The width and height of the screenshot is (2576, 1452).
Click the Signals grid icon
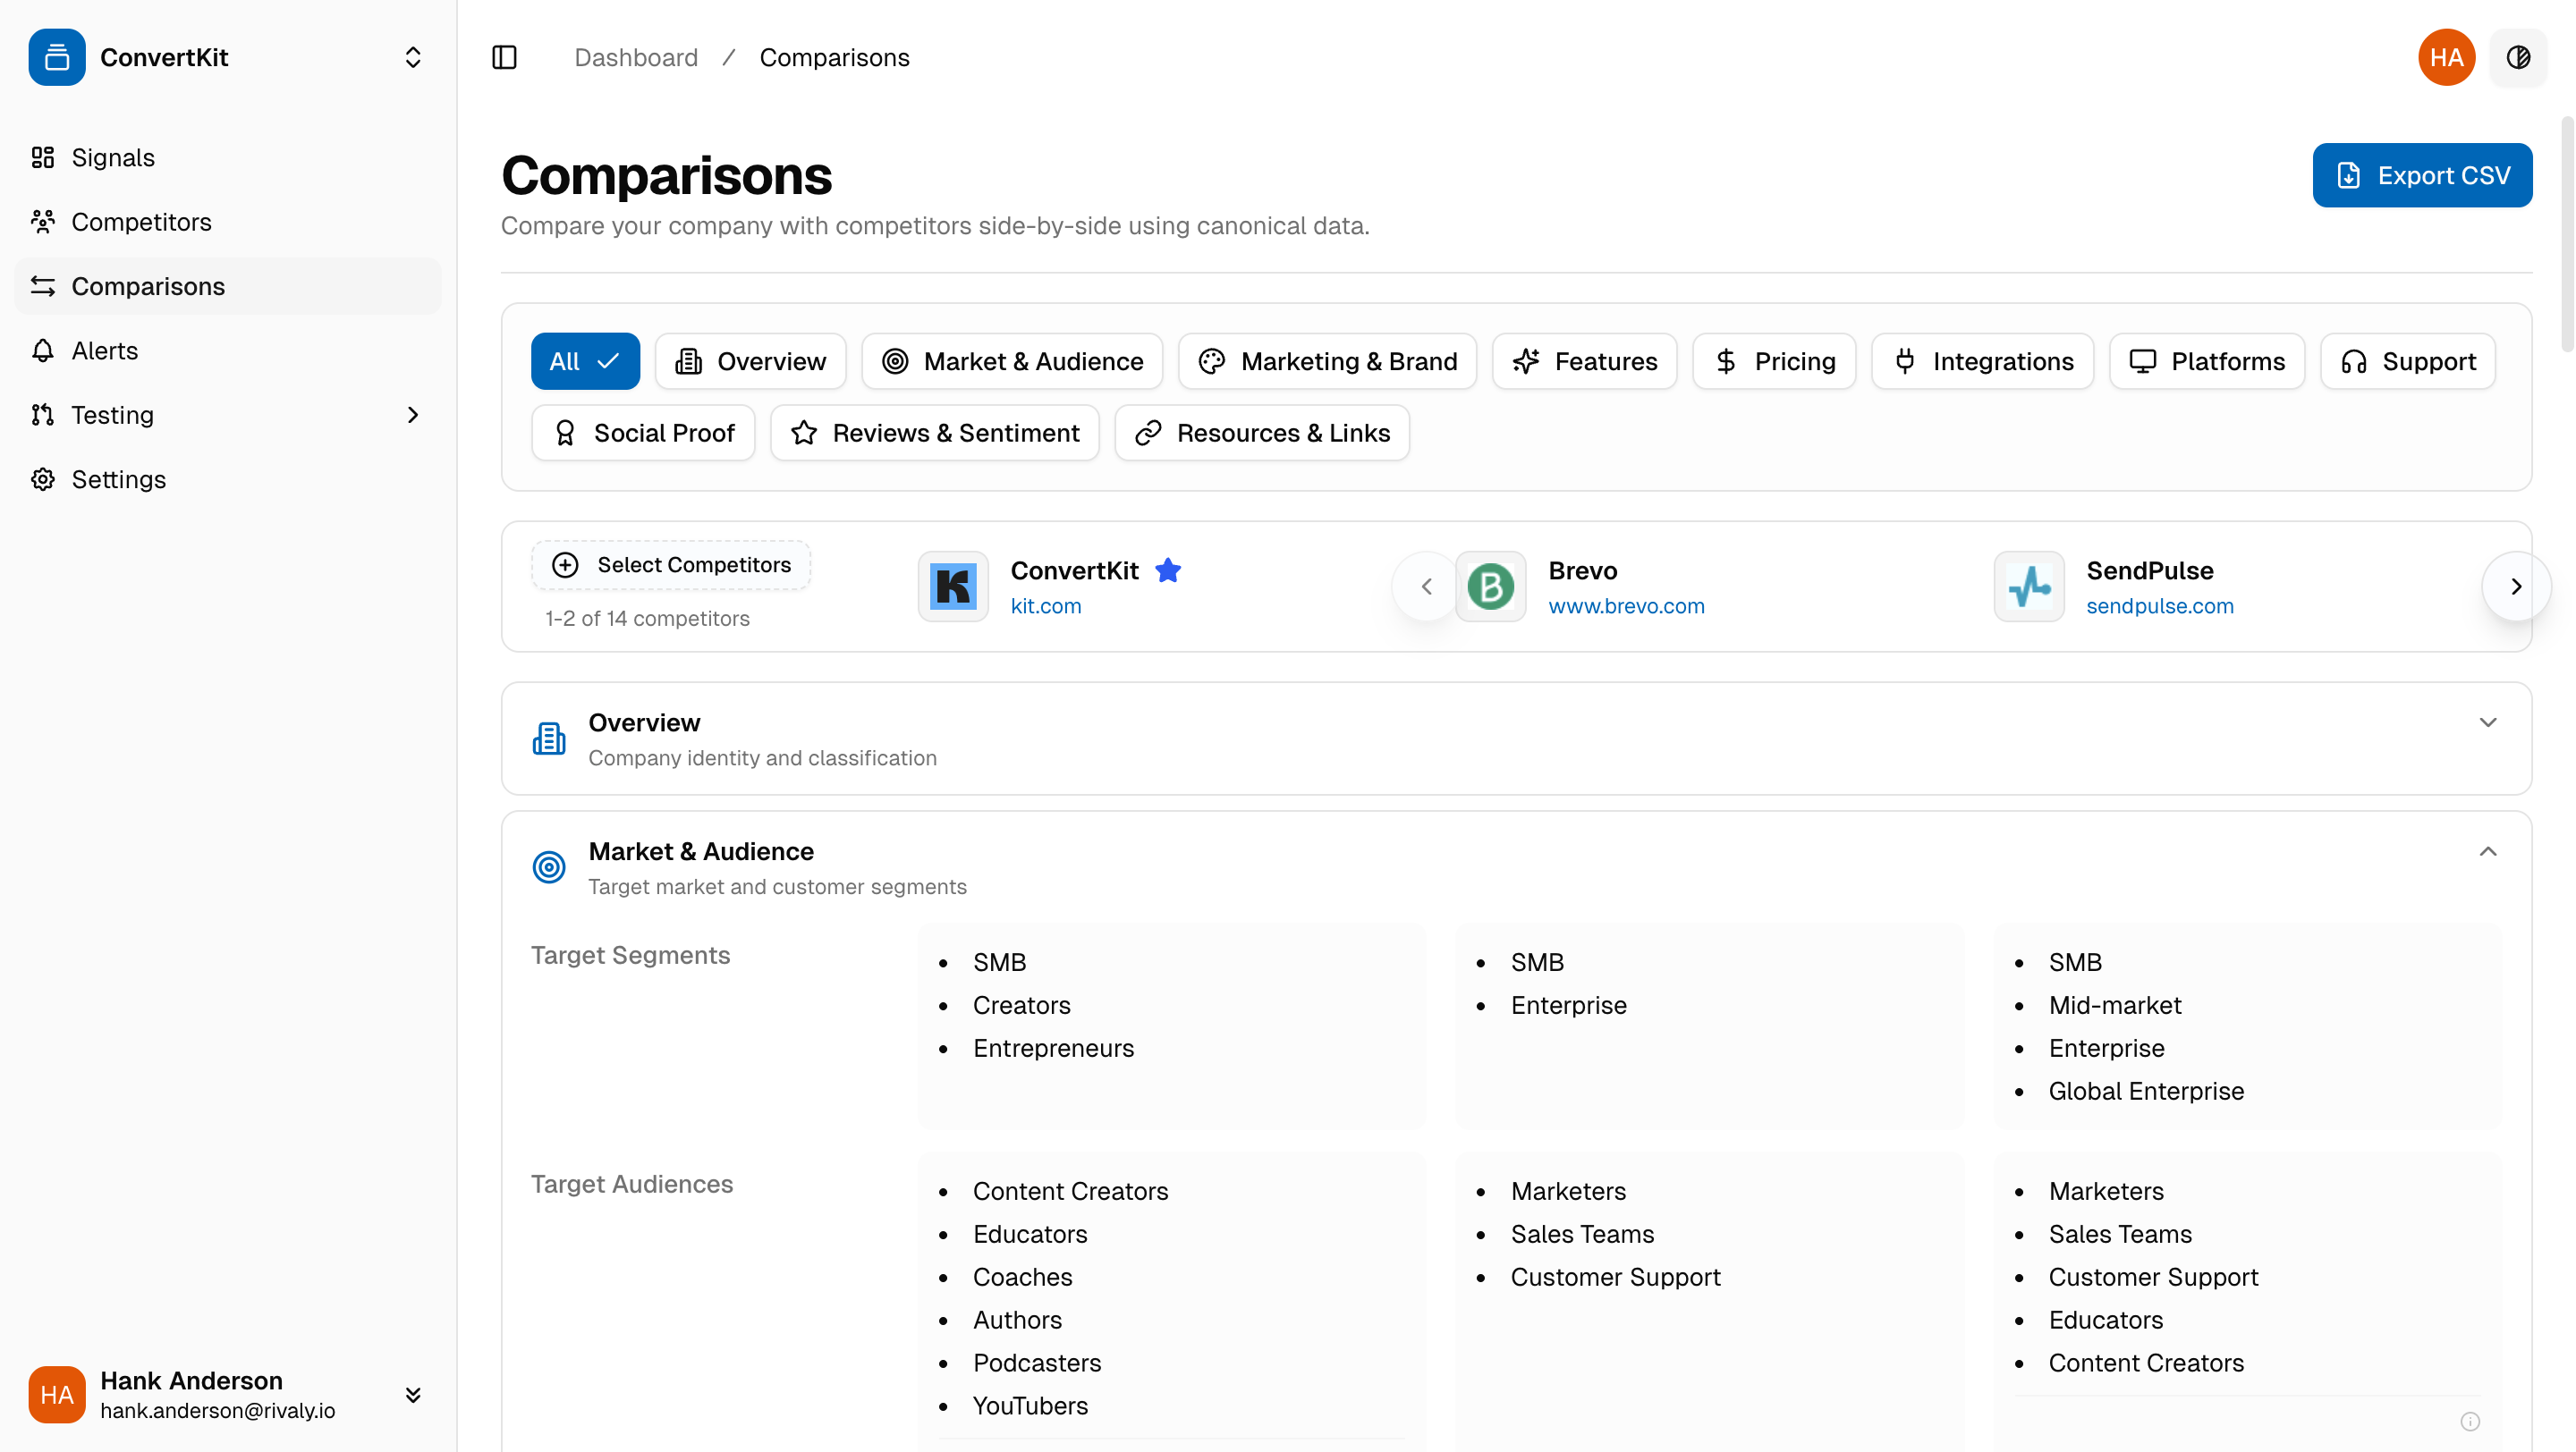pyautogui.click(x=42, y=156)
